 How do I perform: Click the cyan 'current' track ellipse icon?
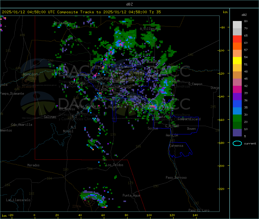[x=237, y=143]
